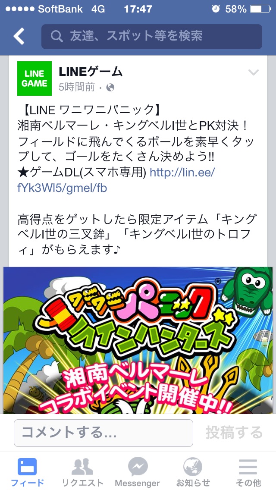276x490 pixels.
Task: Open the ワニワニパニック event image
Action: click(138, 340)
